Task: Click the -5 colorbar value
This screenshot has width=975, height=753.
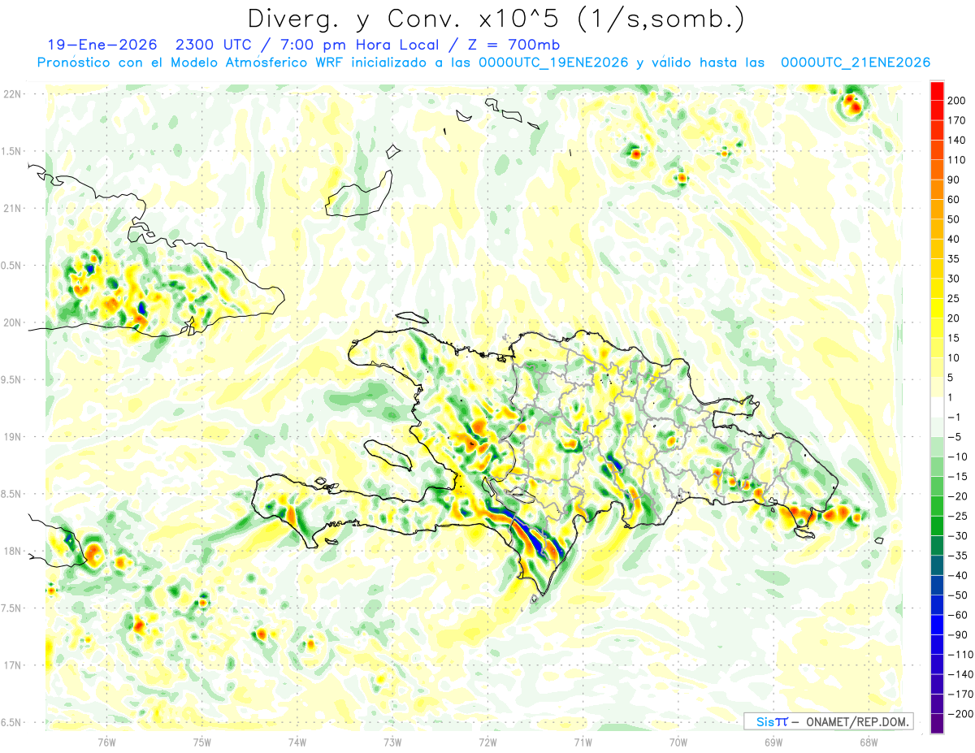Action: [956, 437]
